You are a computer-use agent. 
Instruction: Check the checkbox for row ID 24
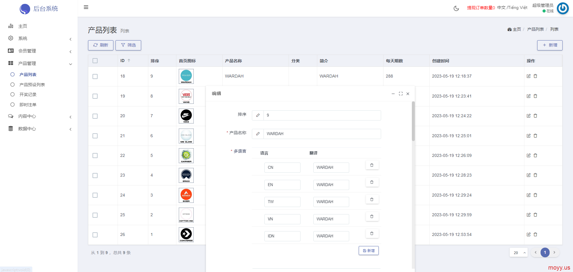[x=95, y=195]
